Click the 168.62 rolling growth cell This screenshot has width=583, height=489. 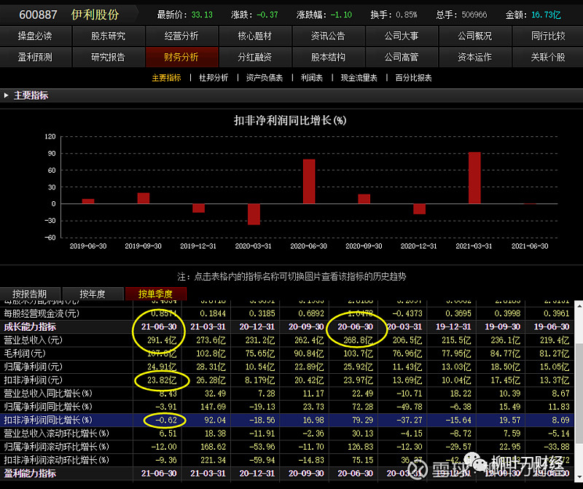tap(213, 447)
